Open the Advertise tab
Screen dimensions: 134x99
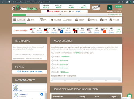[x=56, y=20]
